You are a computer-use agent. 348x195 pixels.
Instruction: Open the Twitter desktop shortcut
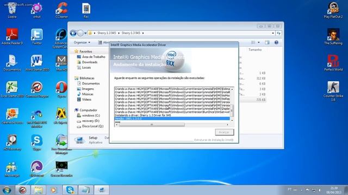[37, 36]
